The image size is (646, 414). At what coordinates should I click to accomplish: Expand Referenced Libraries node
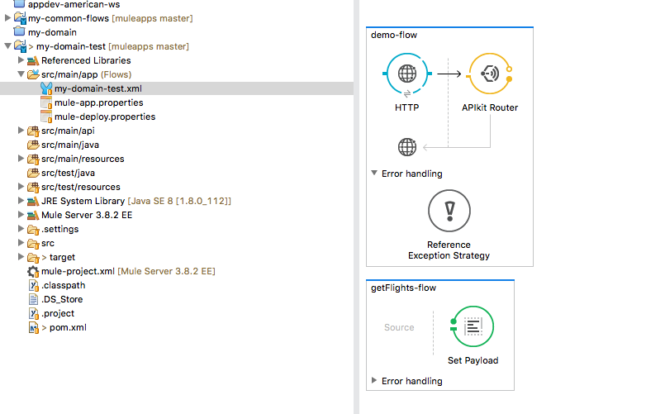[x=21, y=60]
